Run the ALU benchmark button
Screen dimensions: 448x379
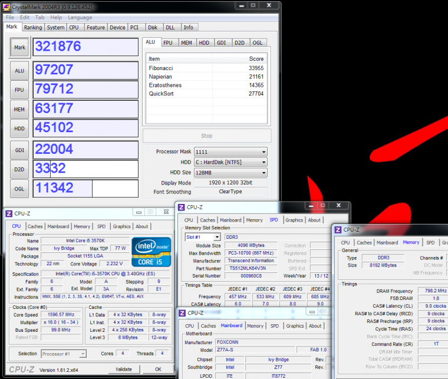[19, 71]
